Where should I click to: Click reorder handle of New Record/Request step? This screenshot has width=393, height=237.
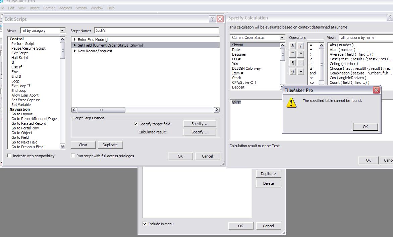click(74, 51)
